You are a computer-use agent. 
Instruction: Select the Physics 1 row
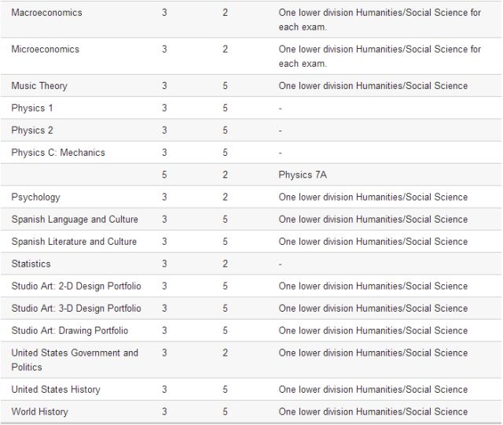coord(251,108)
